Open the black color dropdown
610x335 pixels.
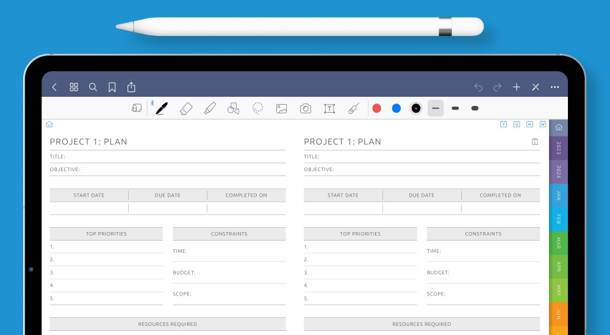point(416,108)
